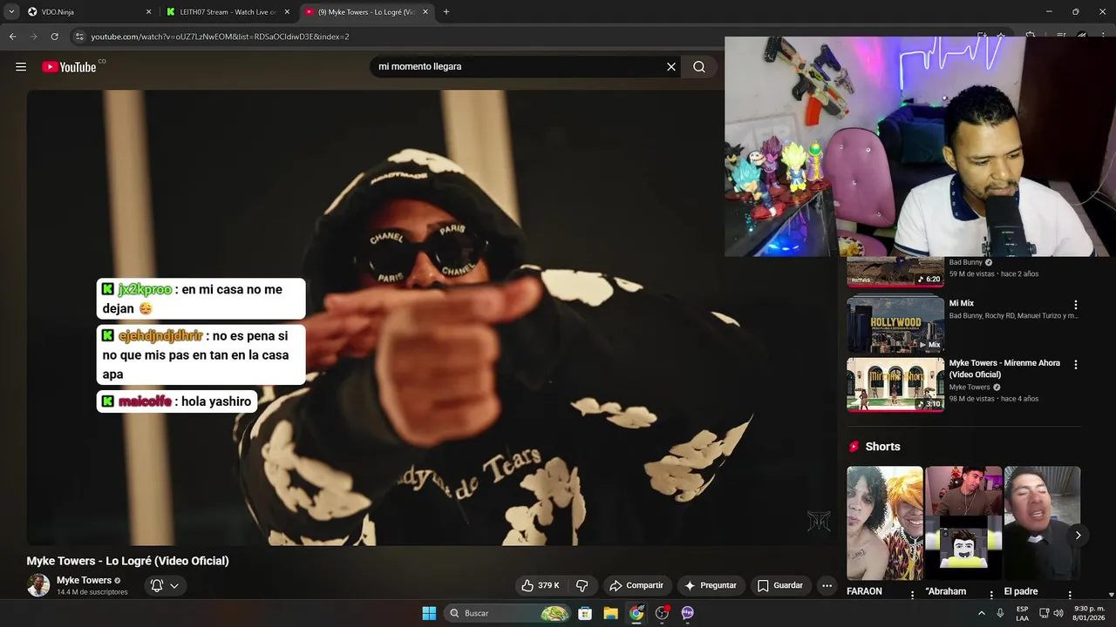Screen dimensions: 1116x627
Task: Open options menu for Mírenme Ahora
Action: pyautogui.click(x=1076, y=364)
